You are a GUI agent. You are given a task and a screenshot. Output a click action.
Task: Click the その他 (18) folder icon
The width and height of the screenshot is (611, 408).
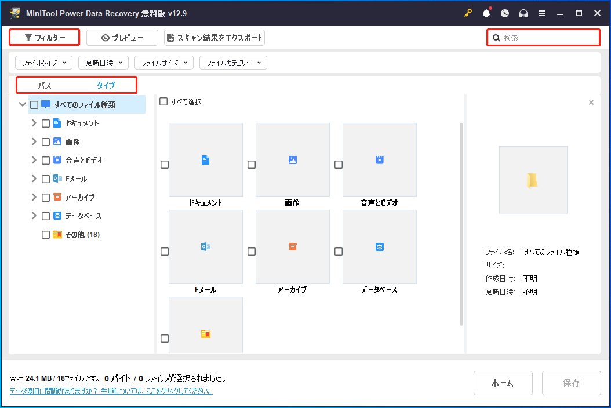[57, 234]
